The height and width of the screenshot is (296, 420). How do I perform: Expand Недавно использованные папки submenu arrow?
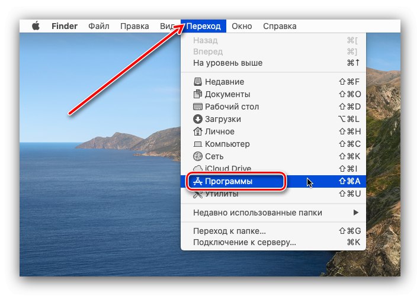pos(355,213)
